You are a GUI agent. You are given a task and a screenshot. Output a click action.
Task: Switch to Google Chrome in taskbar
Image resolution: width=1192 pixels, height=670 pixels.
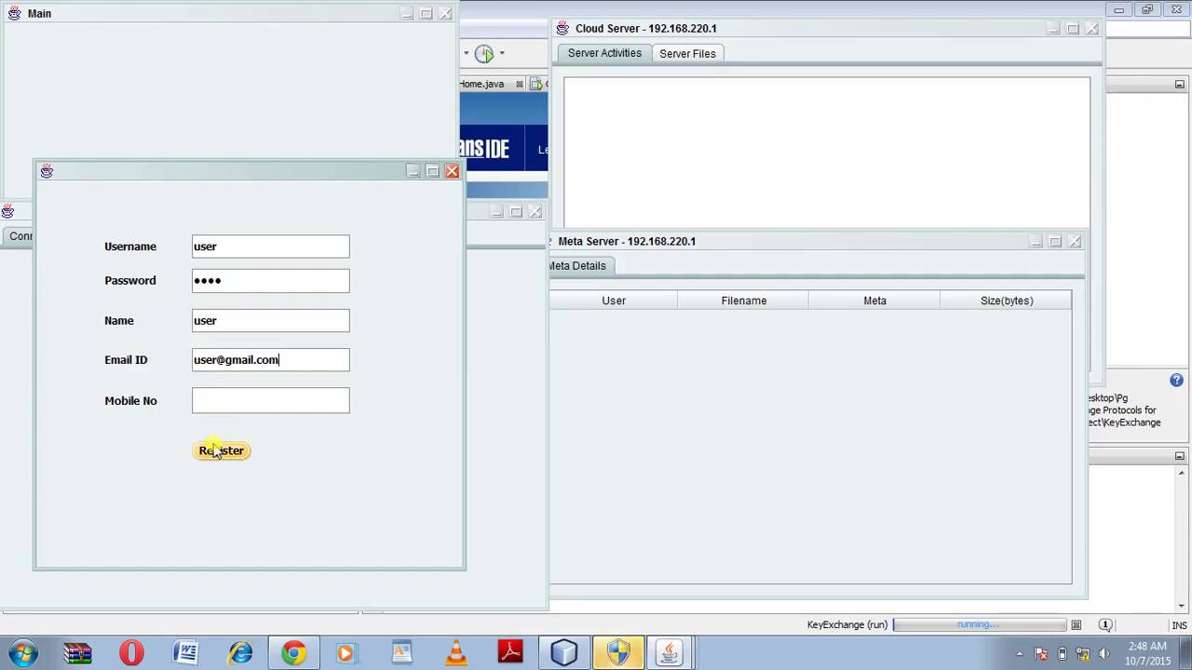pyautogui.click(x=293, y=653)
